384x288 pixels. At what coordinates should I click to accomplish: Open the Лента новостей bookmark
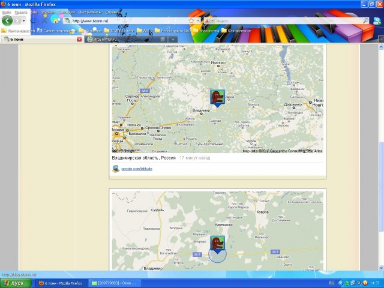[x=18, y=31]
